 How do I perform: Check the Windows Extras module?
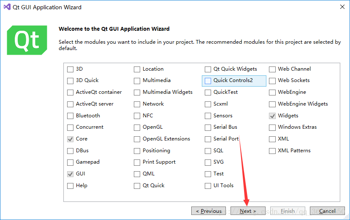coord(272,127)
